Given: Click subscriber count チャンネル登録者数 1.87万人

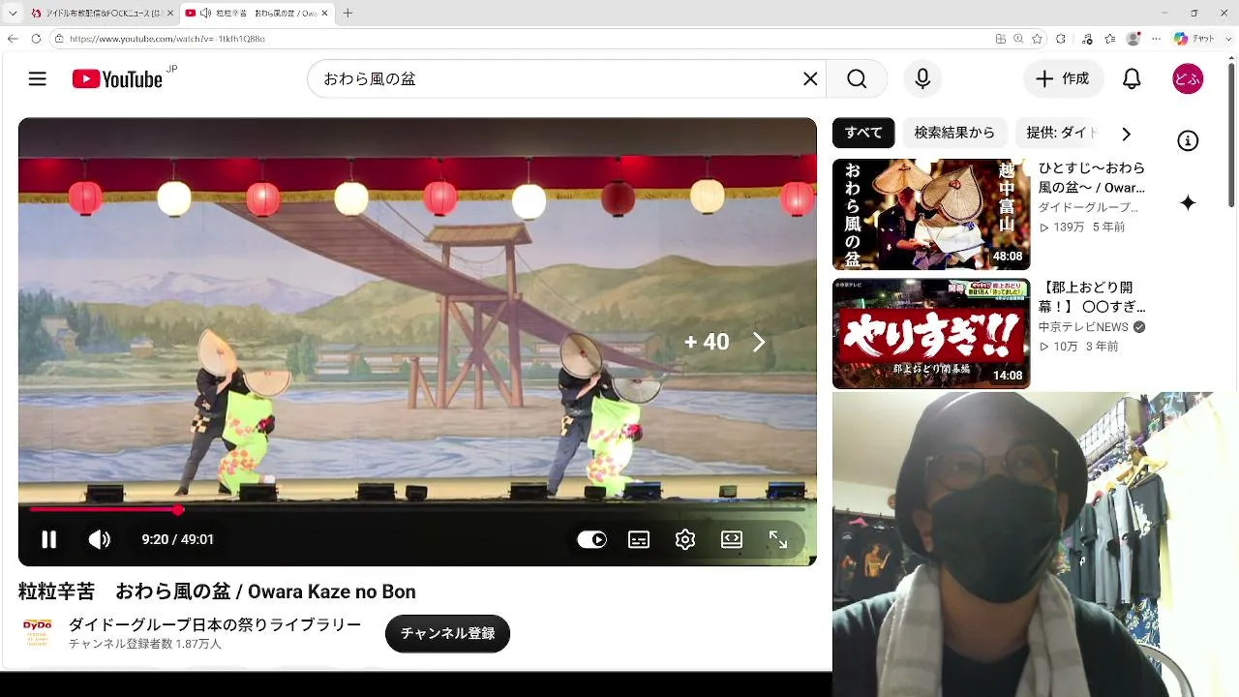Looking at the screenshot, I should pyautogui.click(x=145, y=644).
